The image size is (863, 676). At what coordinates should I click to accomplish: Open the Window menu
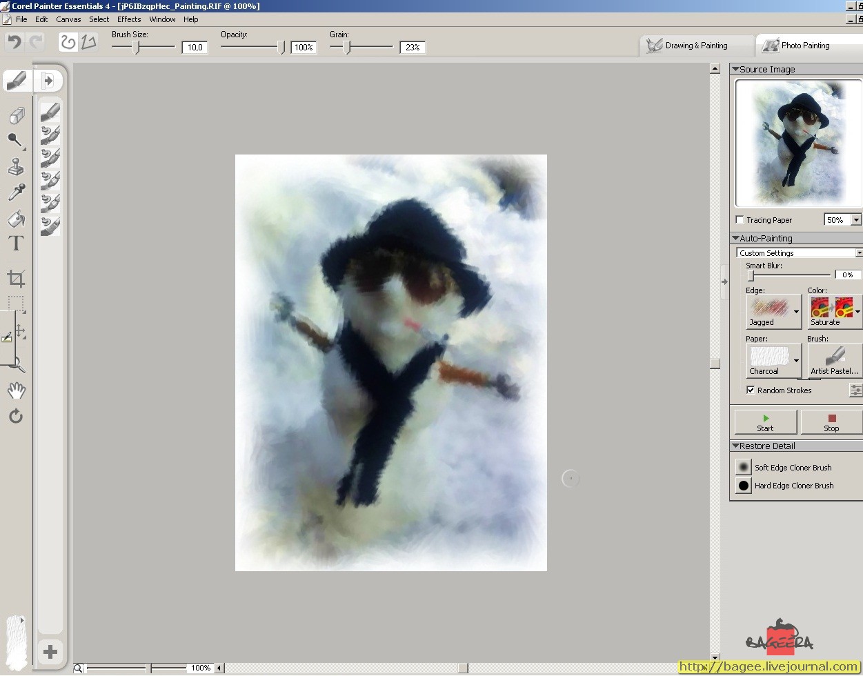coord(162,19)
